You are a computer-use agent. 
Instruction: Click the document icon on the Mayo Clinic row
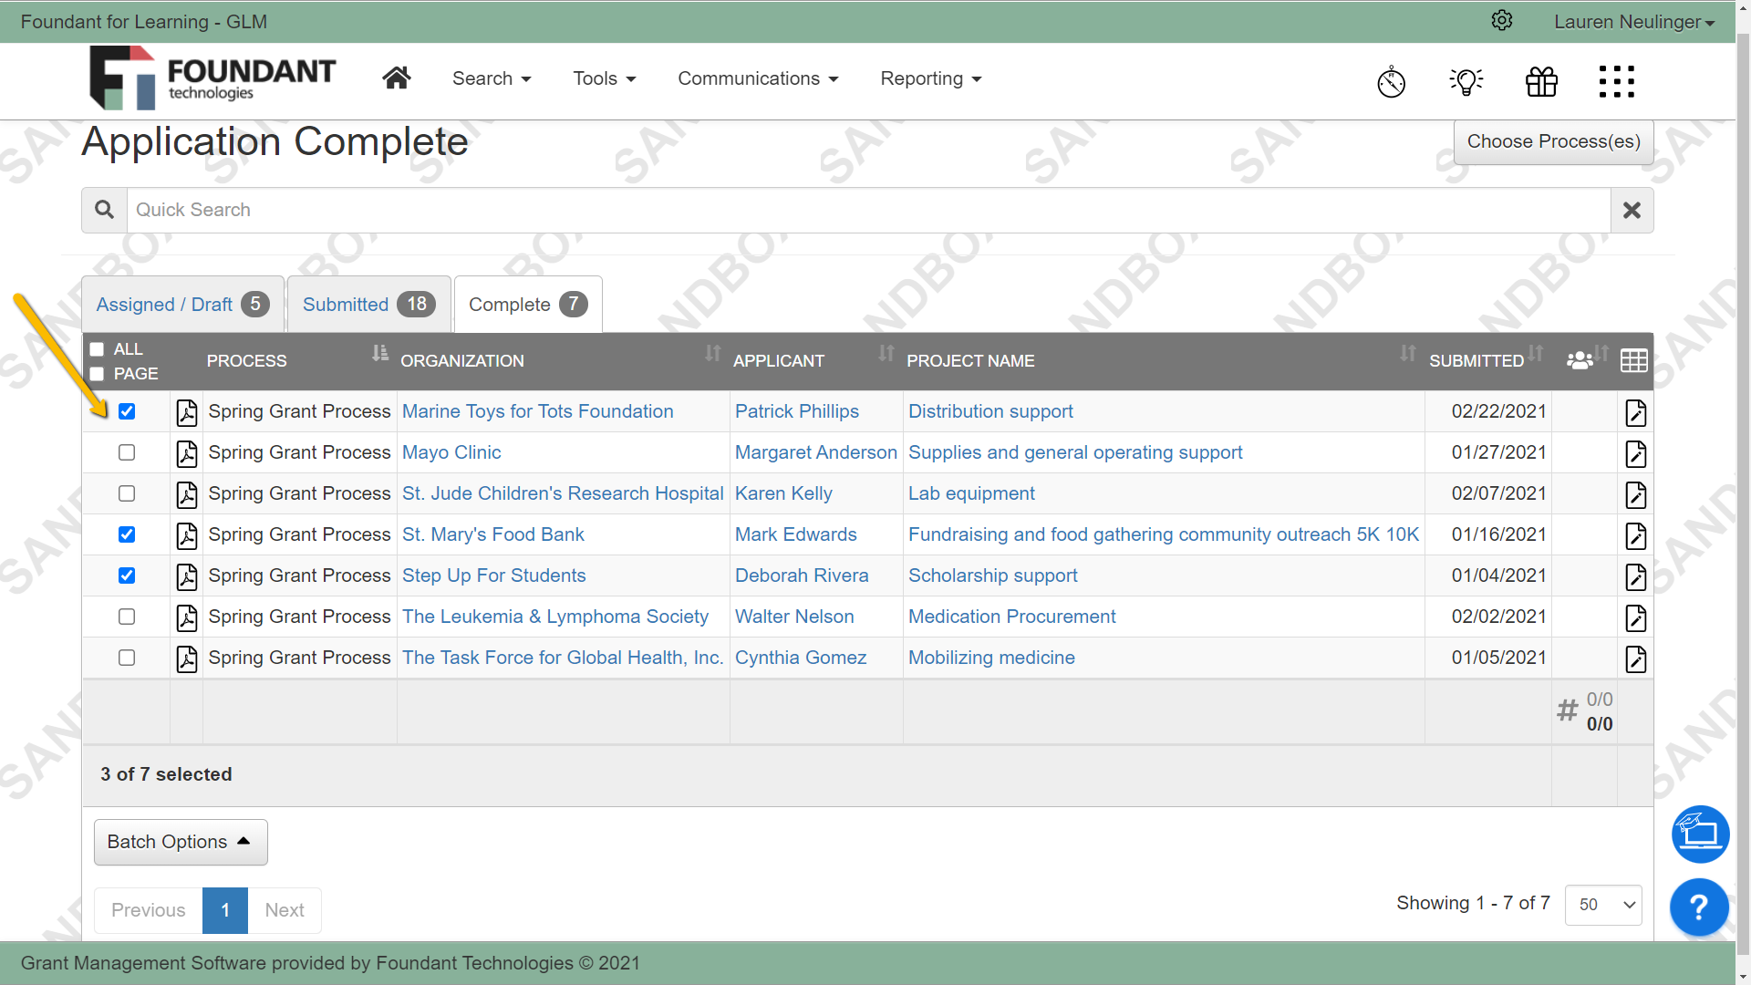coord(1636,454)
